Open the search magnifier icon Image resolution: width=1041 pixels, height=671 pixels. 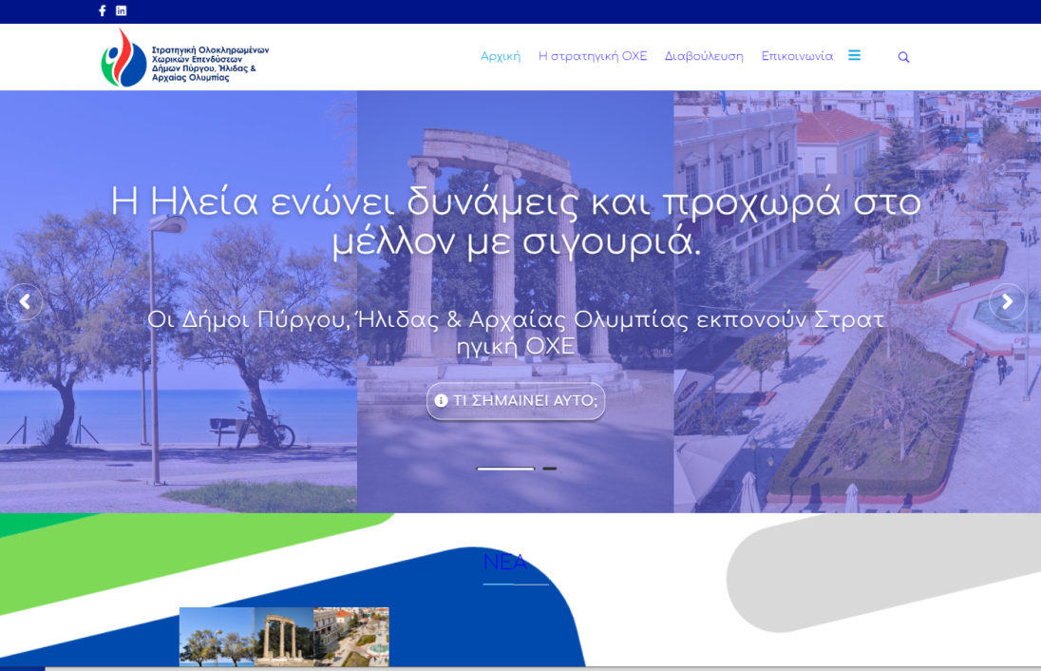[x=903, y=57]
